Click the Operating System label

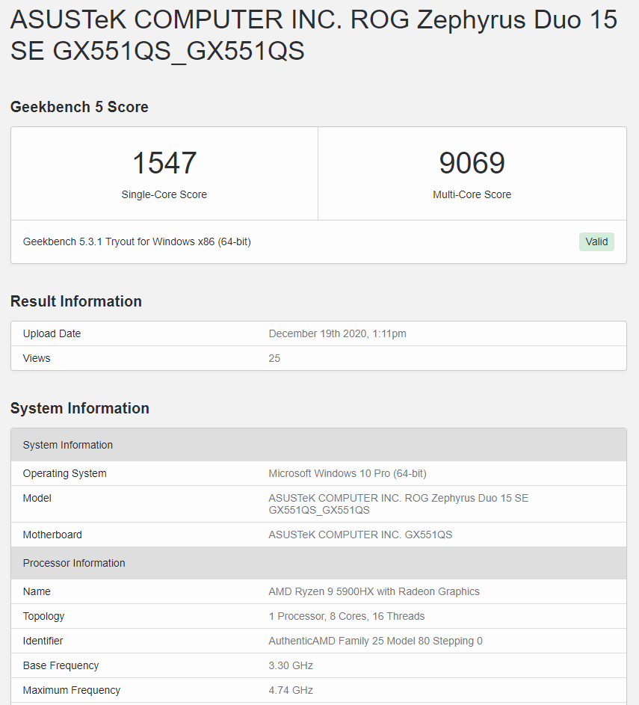pos(65,473)
